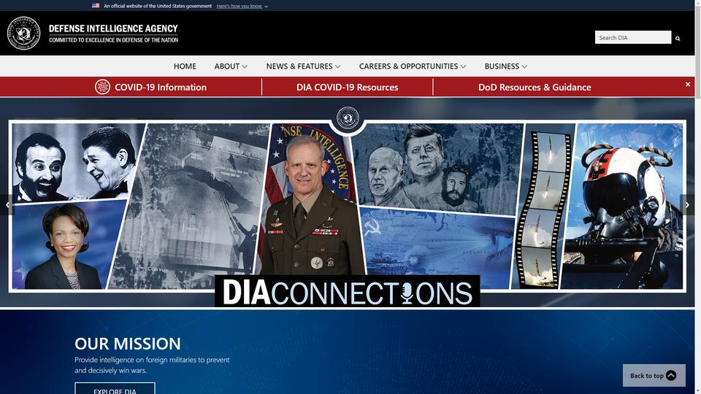Expand the BUSINESS menu chevron
701x394 pixels.
pos(524,66)
